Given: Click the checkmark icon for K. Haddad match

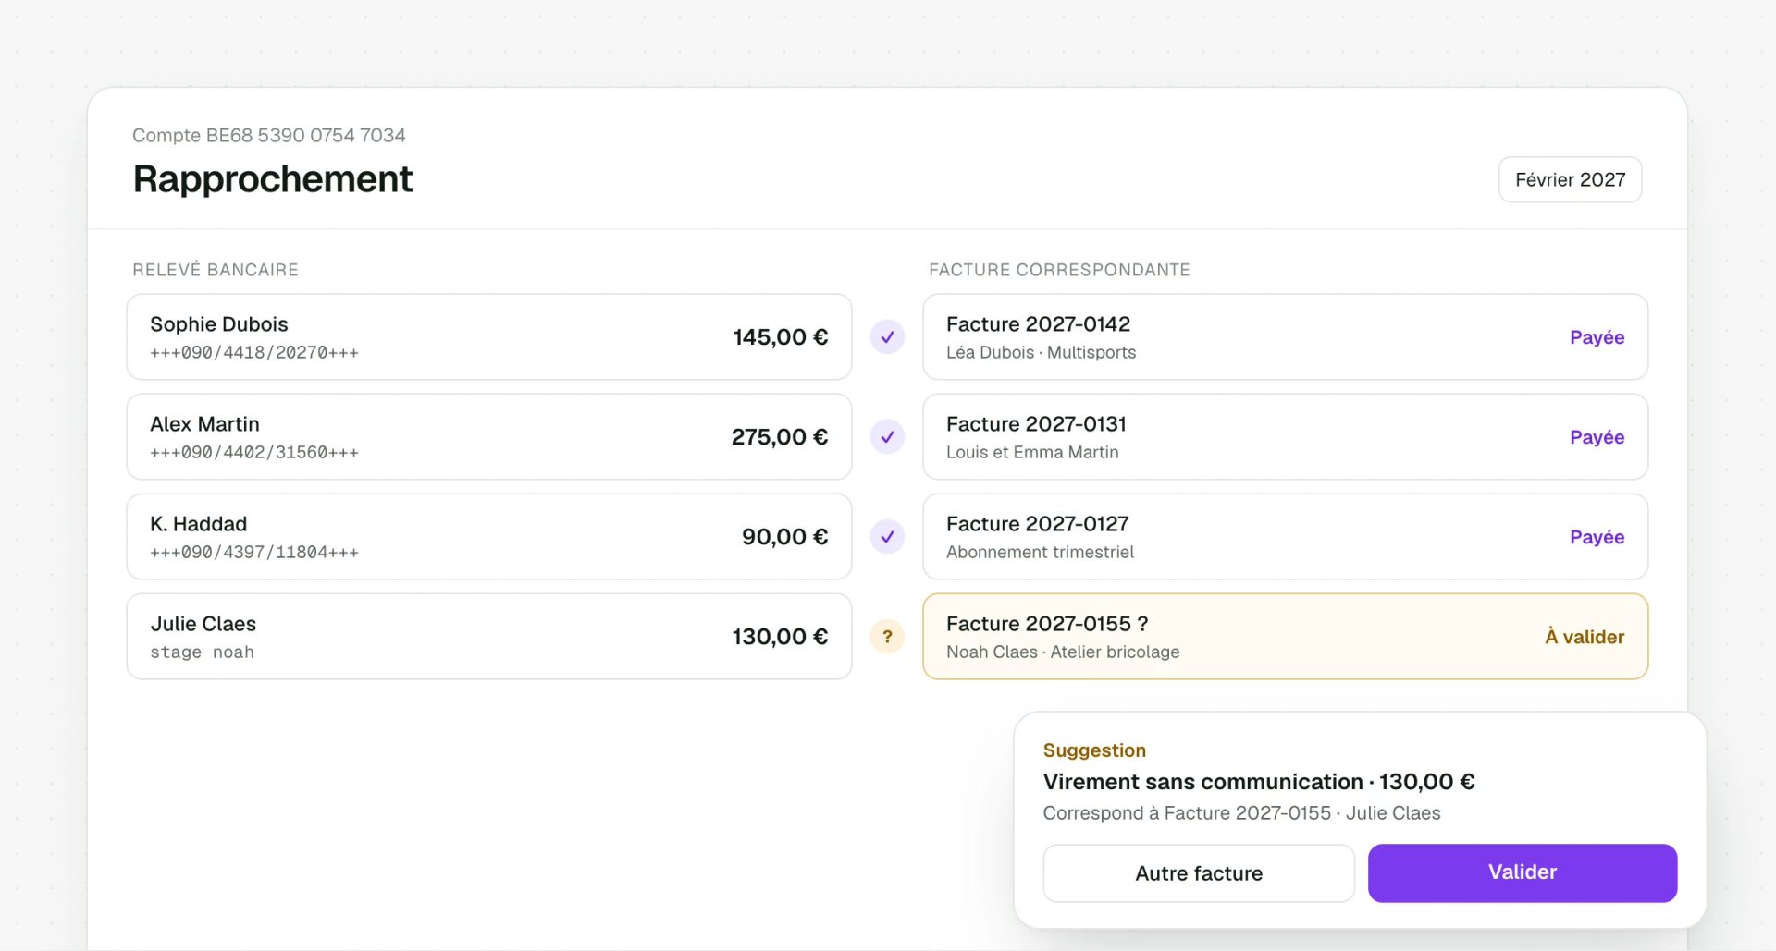Looking at the screenshot, I should (887, 537).
